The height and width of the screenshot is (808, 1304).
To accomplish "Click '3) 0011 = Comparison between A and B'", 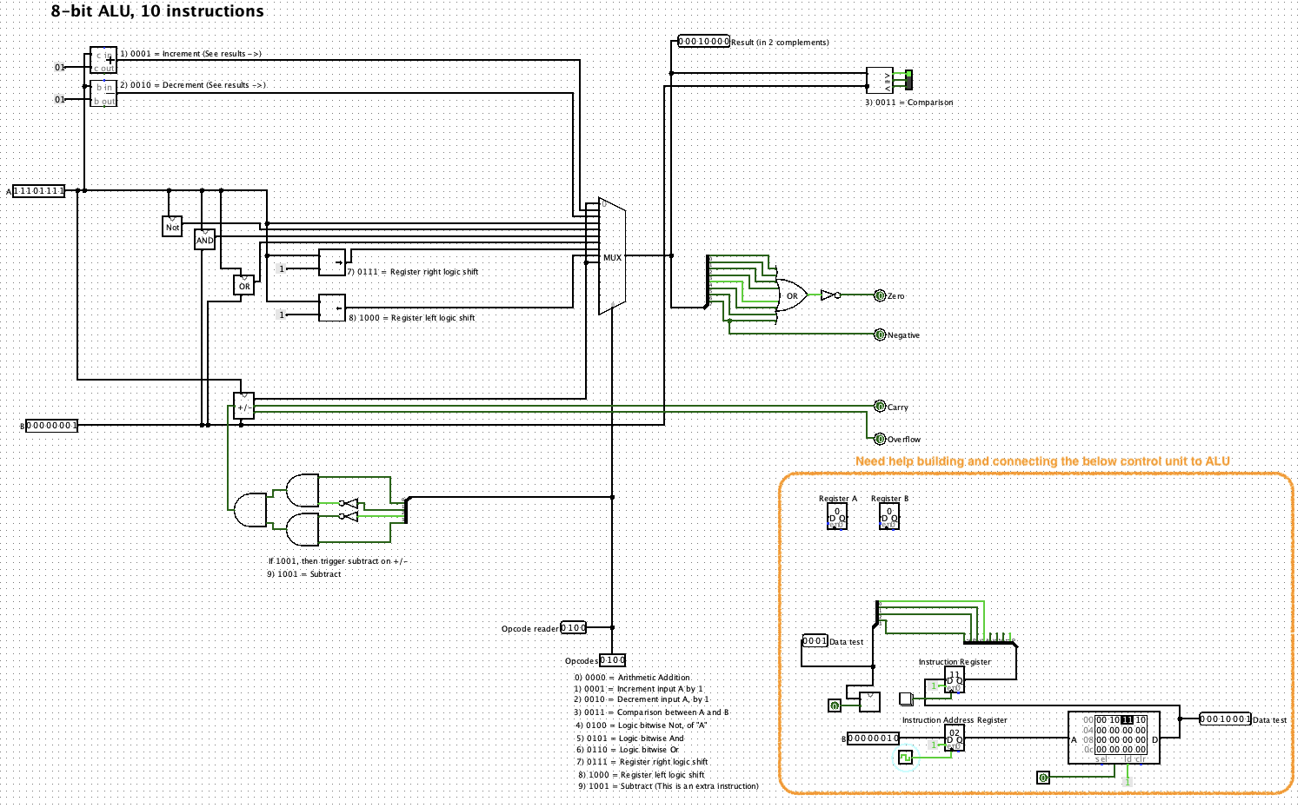I will (651, 712).
